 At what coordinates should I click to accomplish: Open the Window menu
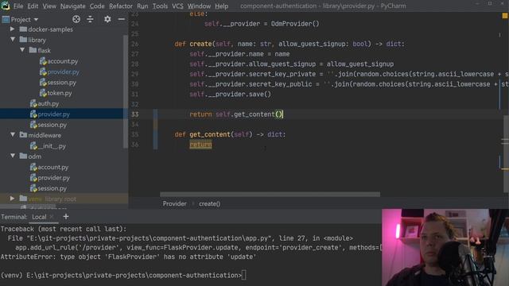199,6
